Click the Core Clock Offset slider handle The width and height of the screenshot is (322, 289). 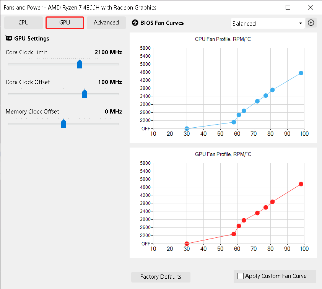85,94
